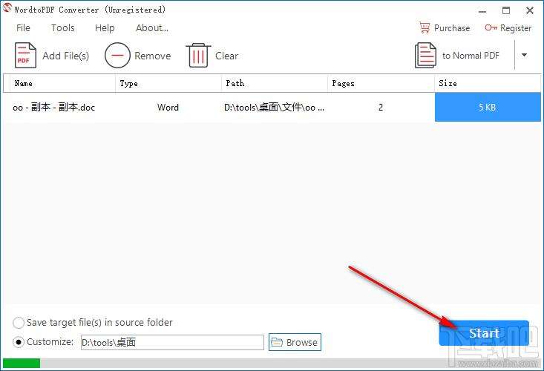Click the to Normal PDF label
This screenshot has height=371, width=544.
point(471,56)
